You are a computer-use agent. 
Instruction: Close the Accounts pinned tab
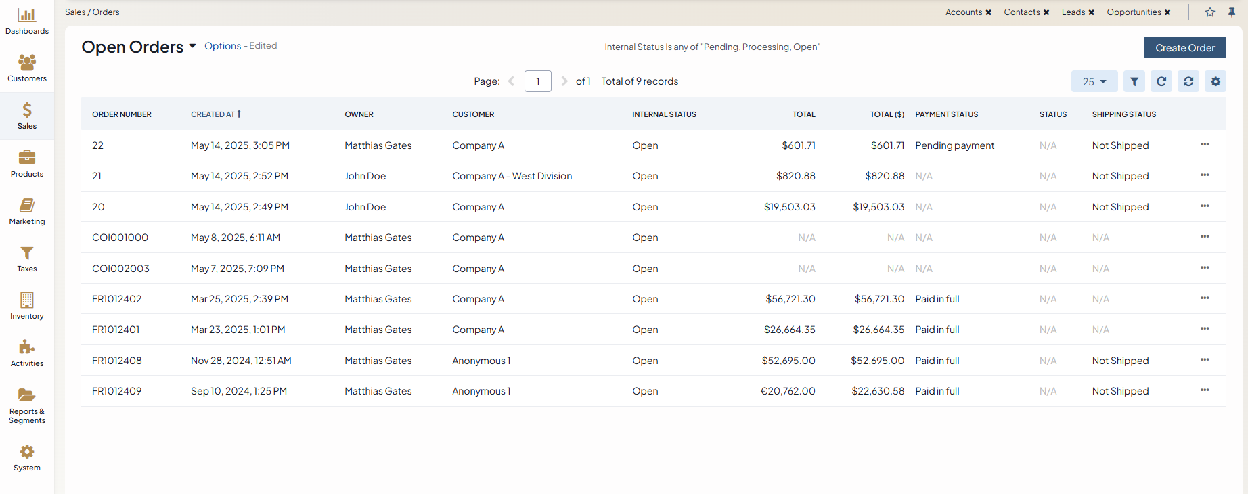tap(989, 12)
